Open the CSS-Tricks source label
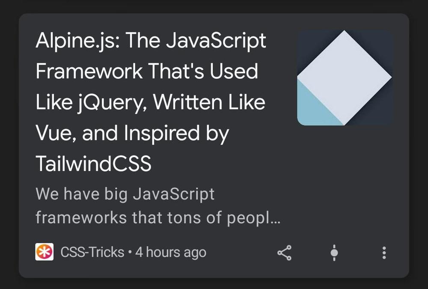Viewport: 428px width, 289px height. [x=92, y=252]
